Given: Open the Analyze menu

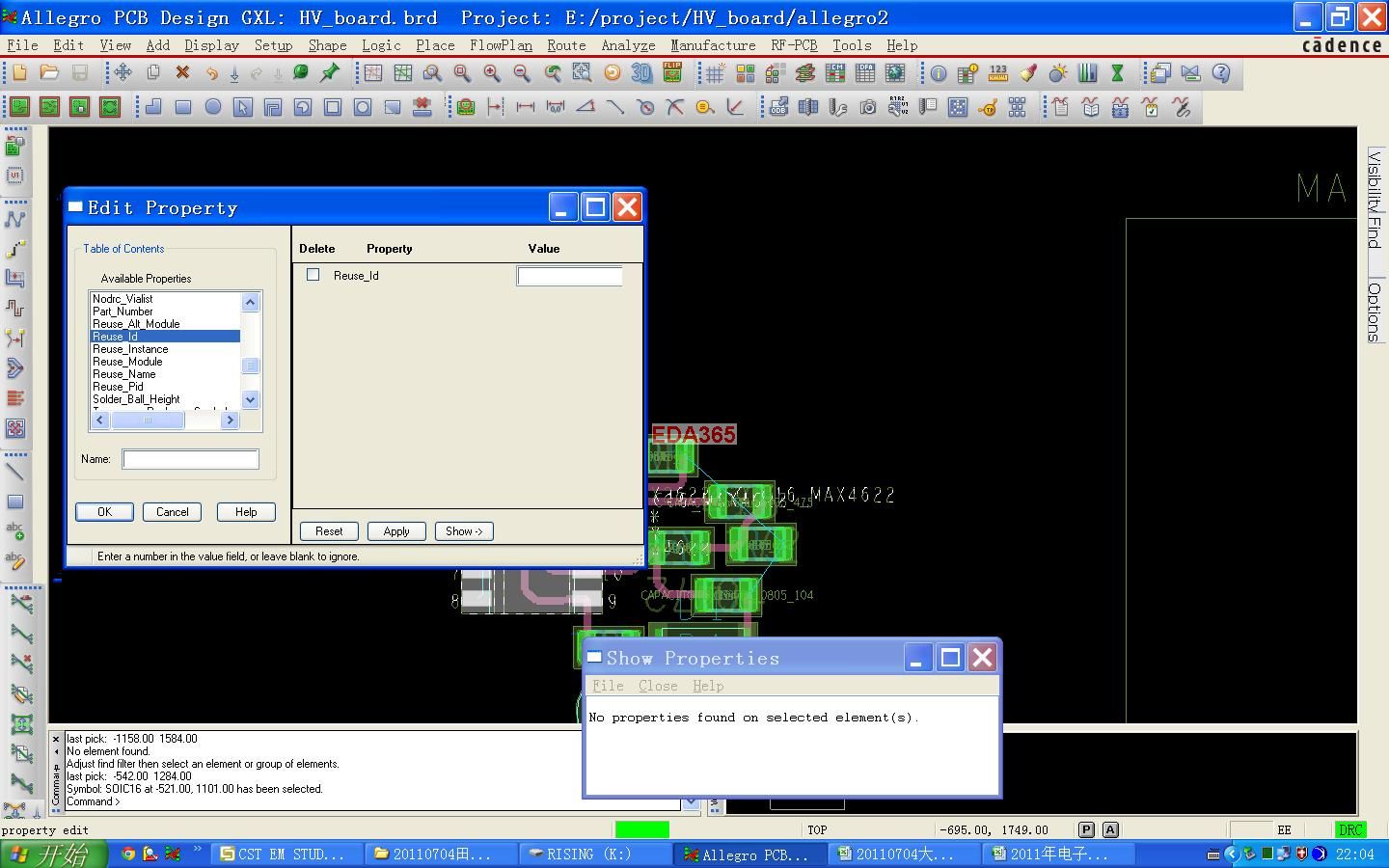Looking at the screenshot, I should (x=628, y=45).
